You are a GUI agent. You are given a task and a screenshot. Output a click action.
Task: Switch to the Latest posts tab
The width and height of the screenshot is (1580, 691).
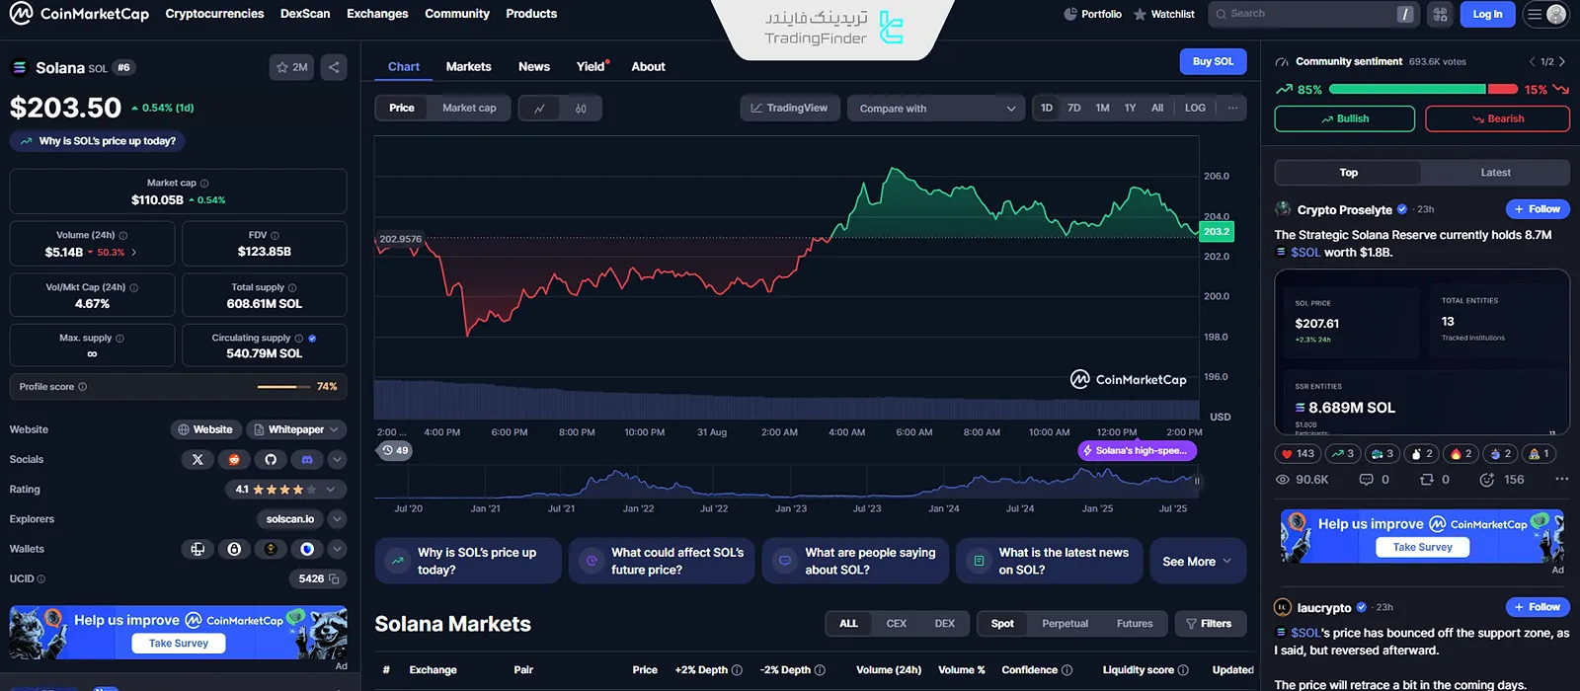tap(1495, 173)
